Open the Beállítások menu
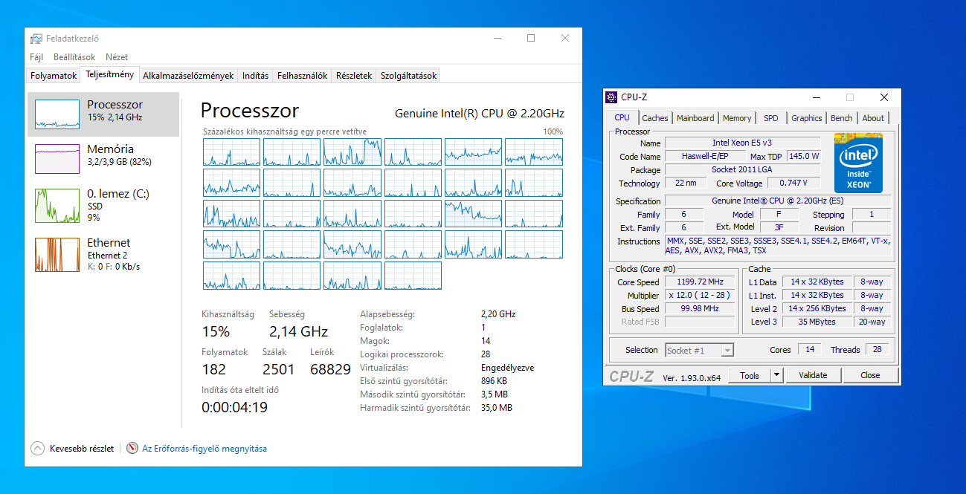Viewport: 966px width, 494px height. pyautogui.click(x=74, y=57)
